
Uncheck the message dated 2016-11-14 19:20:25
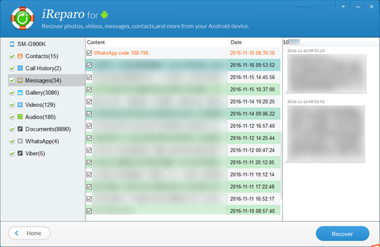89,101
